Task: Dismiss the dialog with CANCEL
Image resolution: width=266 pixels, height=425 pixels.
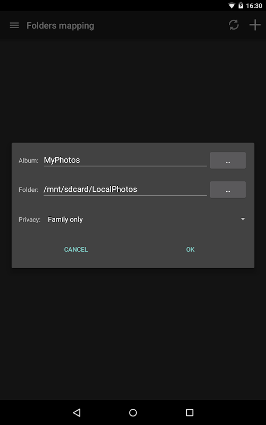Action: [76, 249]
